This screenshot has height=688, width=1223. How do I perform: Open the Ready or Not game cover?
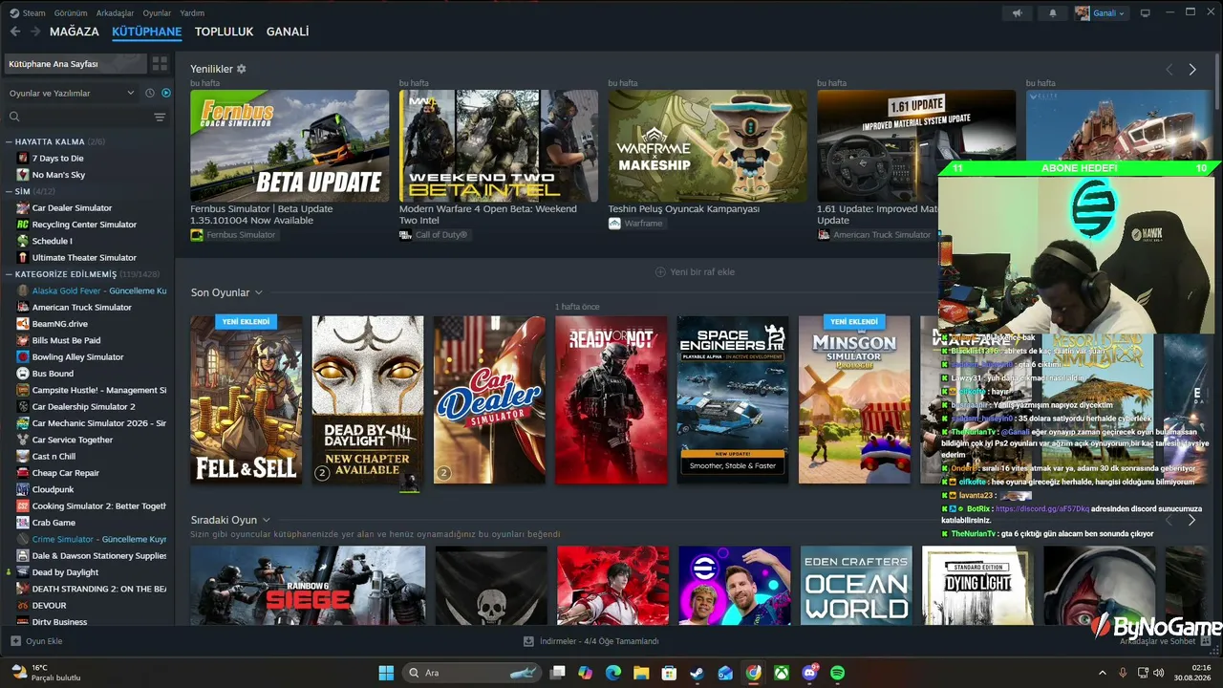(x=611, y=399)
